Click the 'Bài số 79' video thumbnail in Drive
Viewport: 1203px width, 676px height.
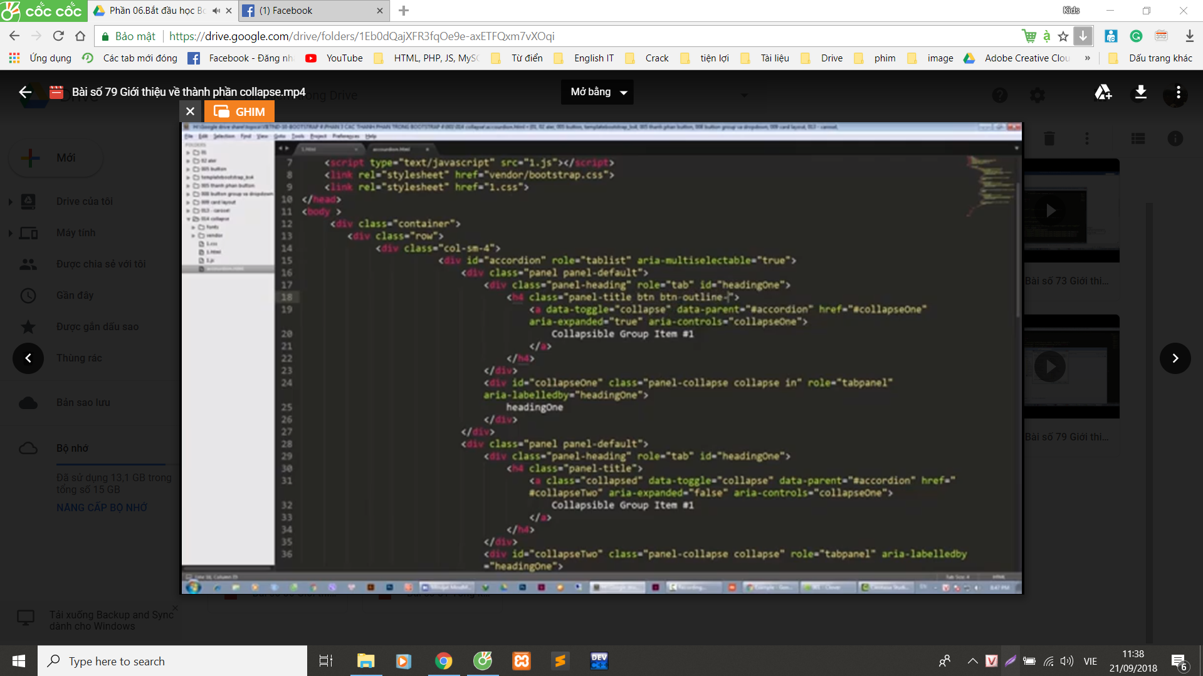[1071, 367]
